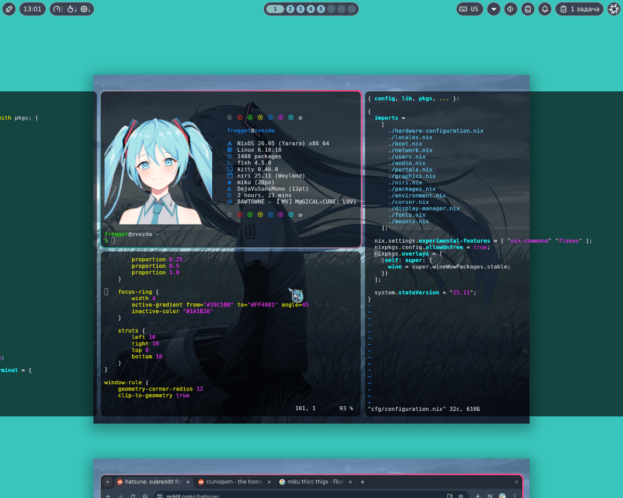Switch to workspace 2
623x498 pixels.
[290, 9]
